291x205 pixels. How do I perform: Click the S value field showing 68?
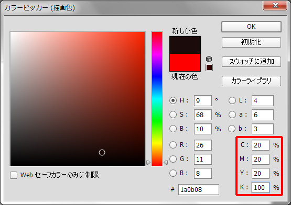pyautogui.click(x=203, y=115)
